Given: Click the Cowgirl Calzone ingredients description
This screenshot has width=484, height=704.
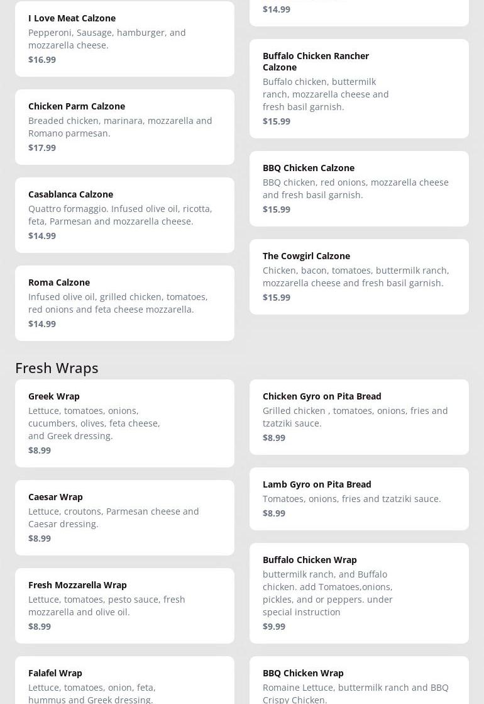Looking at the screenshot, I should pyautogui.click(x=356, y=277).
